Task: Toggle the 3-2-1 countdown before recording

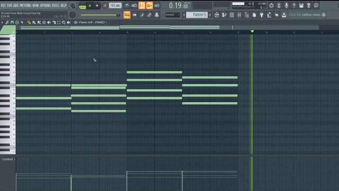Action: (x=141, y=5)
